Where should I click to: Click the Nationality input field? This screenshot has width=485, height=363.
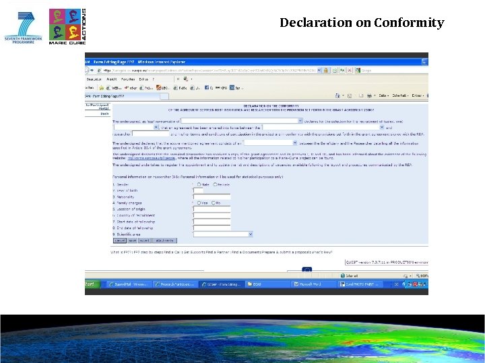coord(212,196)
